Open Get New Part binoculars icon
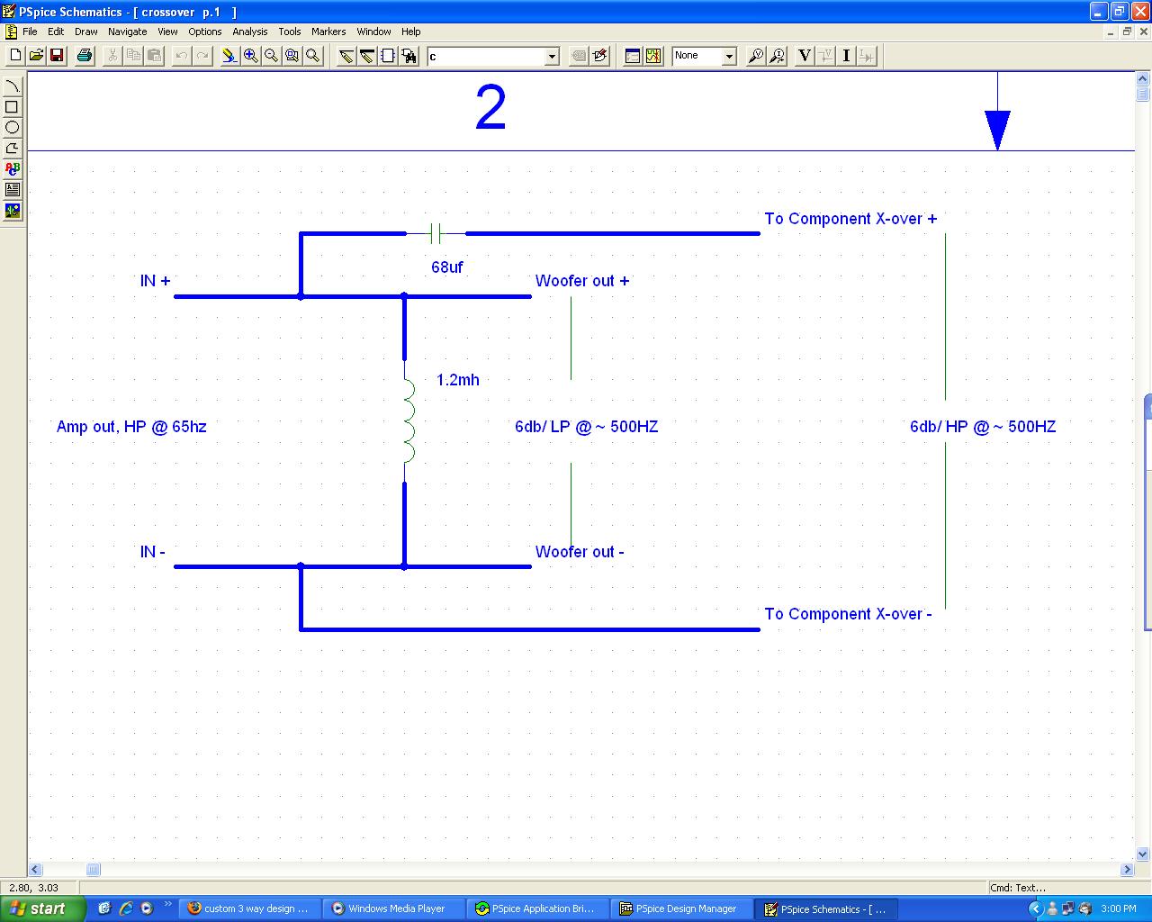This screenshot has height=922, width=1152. [410, 56]
